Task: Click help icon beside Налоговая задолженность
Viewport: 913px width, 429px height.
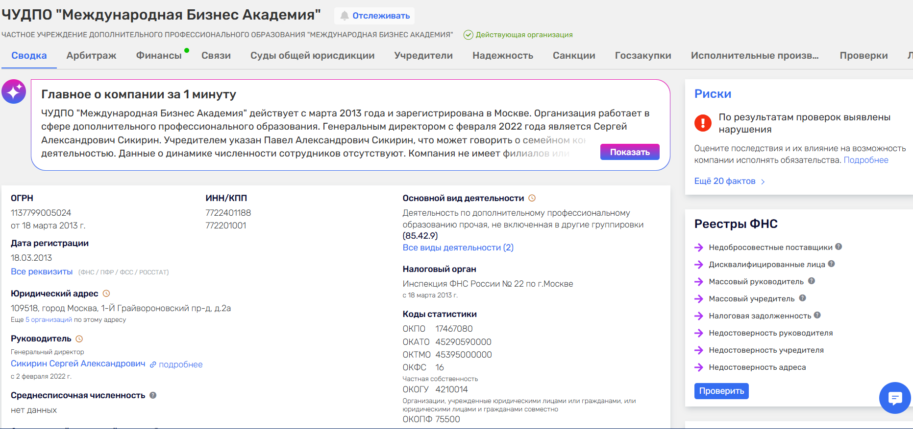Action: [817, 316]
